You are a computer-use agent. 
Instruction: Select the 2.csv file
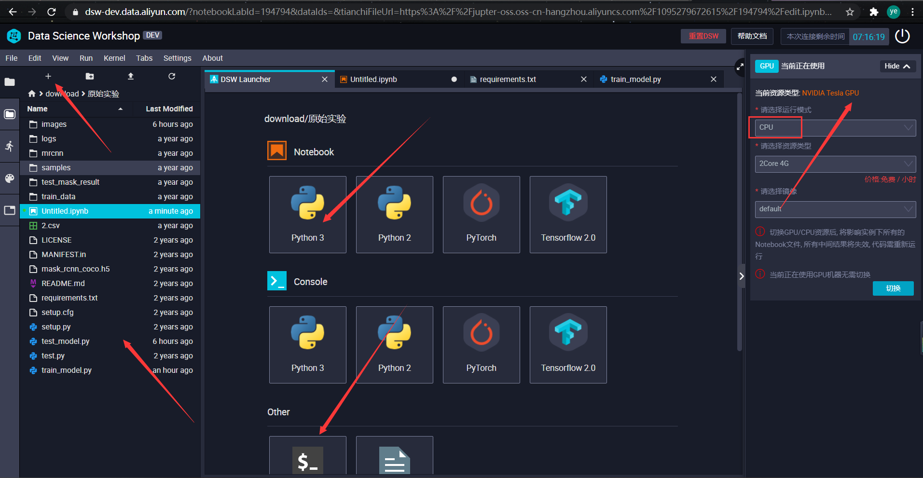(110, 226)
